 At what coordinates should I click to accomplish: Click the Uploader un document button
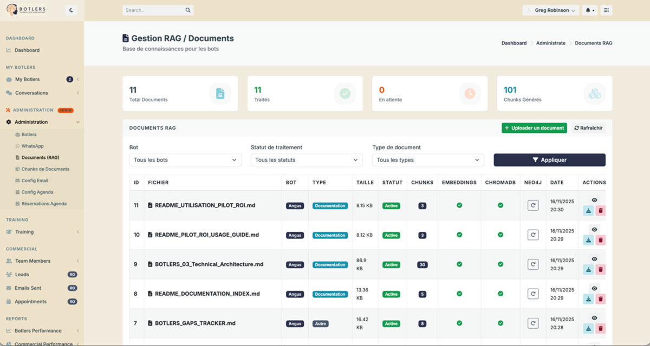pyautogui.click(x=533, y=128)
